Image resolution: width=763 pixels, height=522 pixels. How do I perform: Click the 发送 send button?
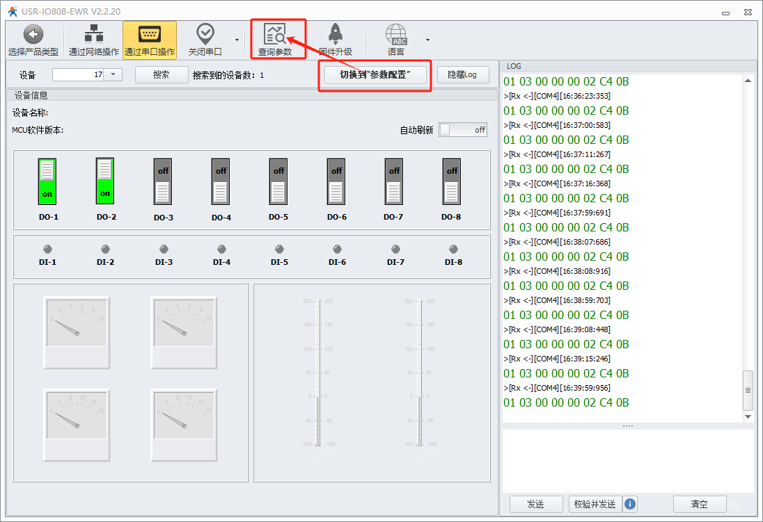click(x=536, y=504)
